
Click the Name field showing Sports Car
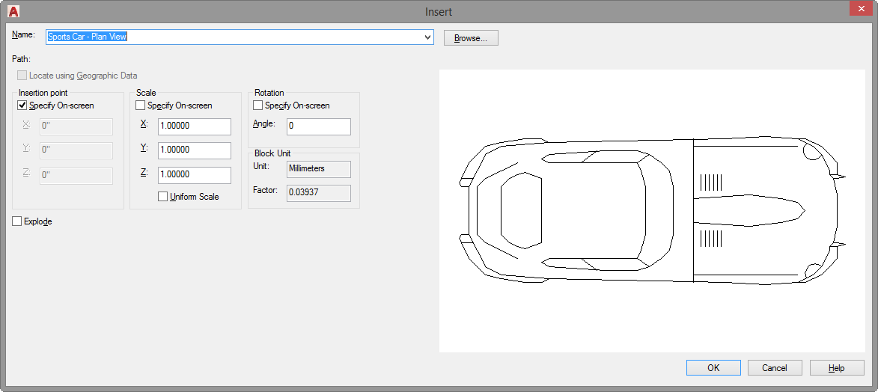pos(232,37)
